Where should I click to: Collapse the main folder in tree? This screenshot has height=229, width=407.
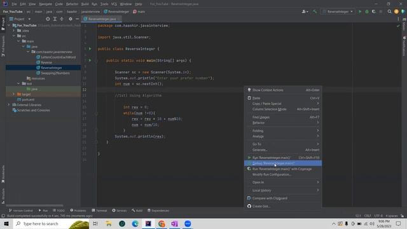pyautogui.click(x=18, y=41)
